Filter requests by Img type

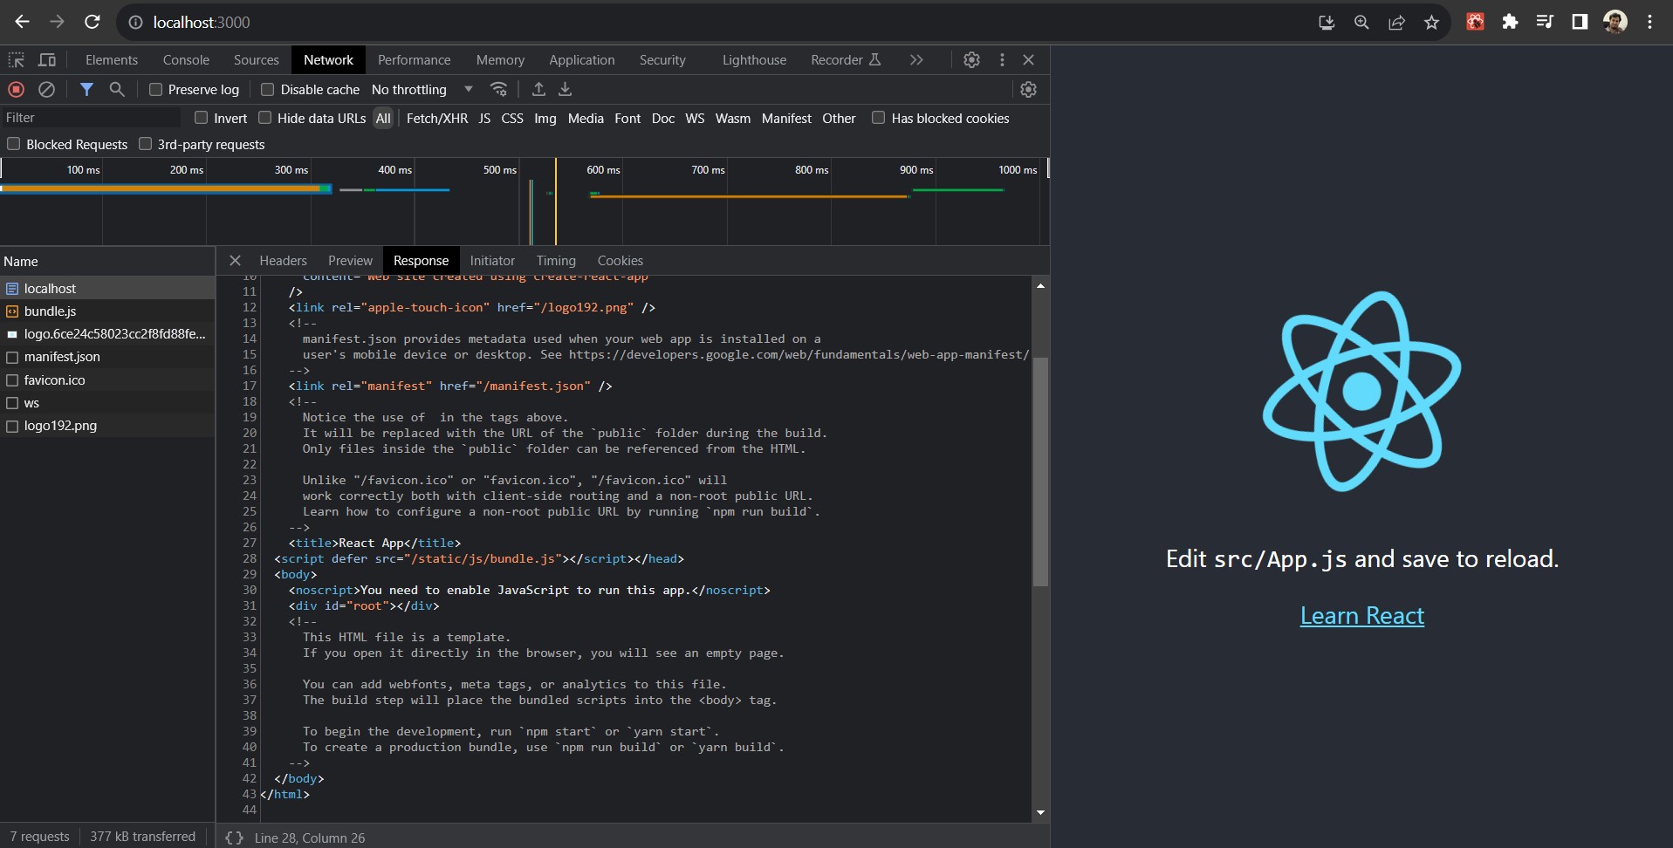[545, 118]
